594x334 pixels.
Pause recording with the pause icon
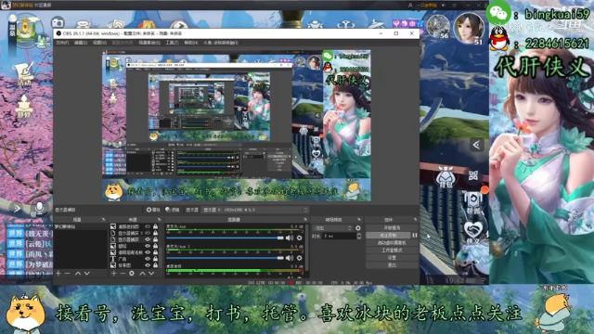click(415, 235)
